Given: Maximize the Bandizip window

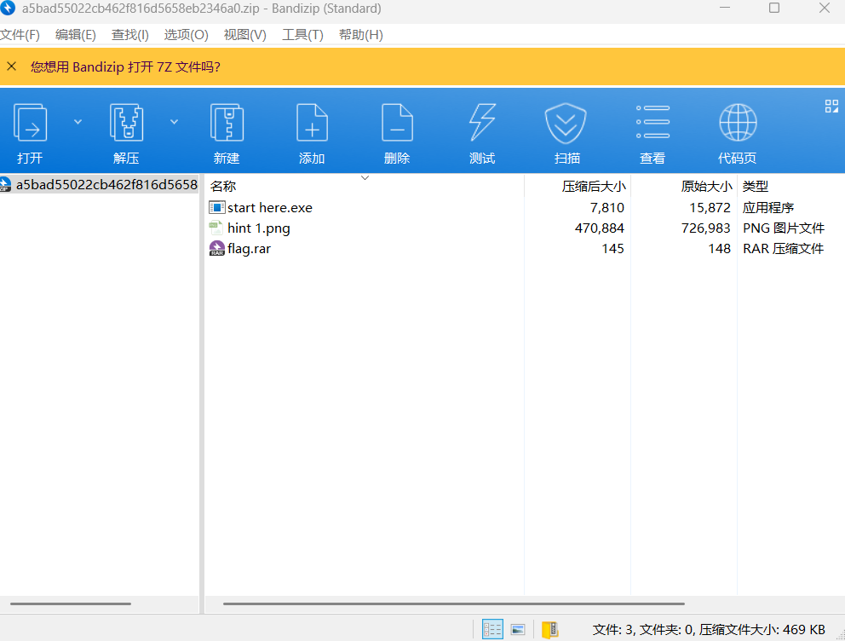Looking at the screenshot, I should point(774,8).
